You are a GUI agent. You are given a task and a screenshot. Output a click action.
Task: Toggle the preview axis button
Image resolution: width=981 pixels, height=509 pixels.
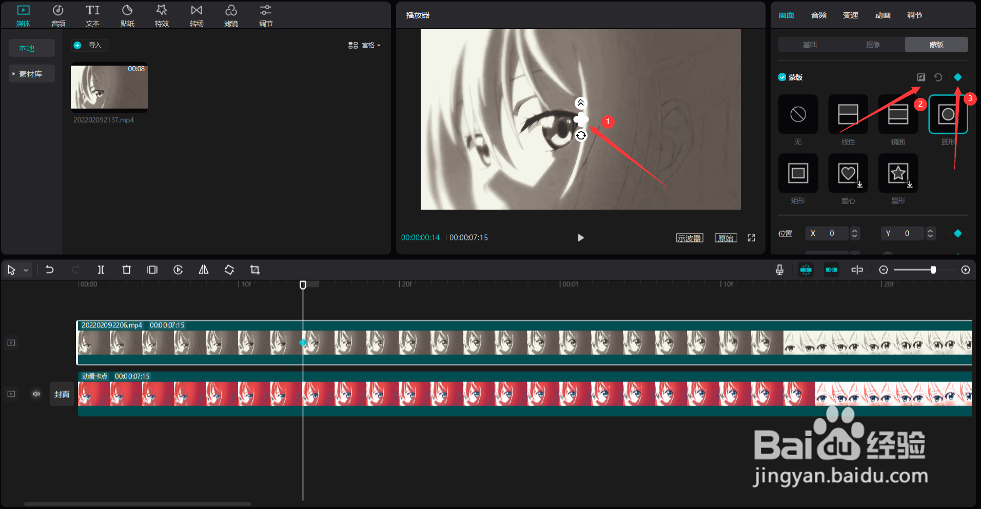pos(857,270)
